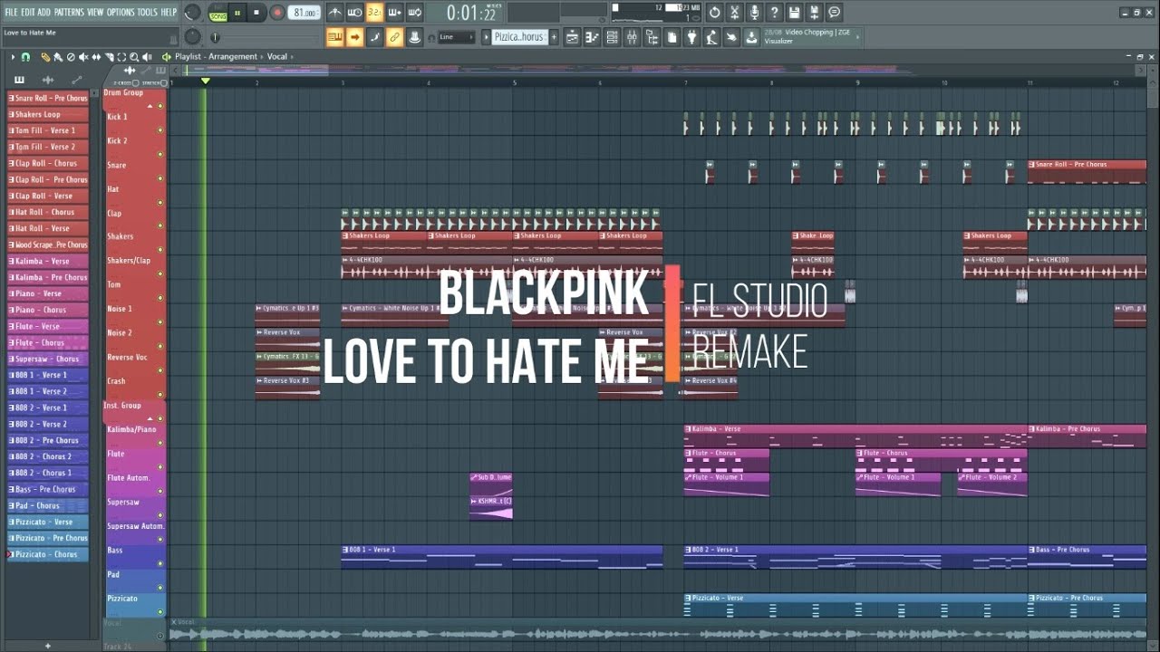The width and height of the screenshot is (1160, 652).
Task: Show pattern clips piano filter in picker
Action: 19,80
